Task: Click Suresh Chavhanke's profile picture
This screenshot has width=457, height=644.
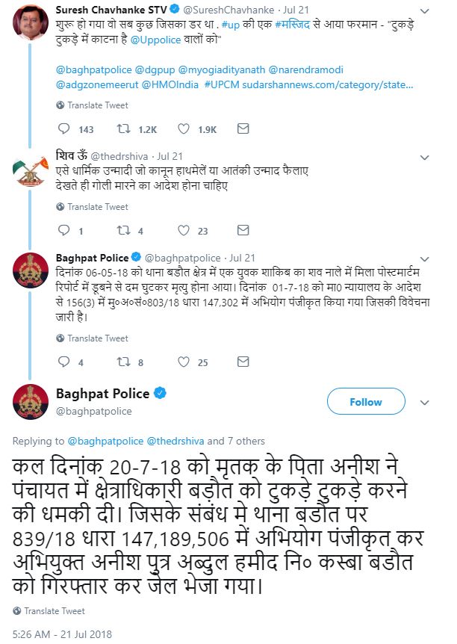Action: [31, 23]
